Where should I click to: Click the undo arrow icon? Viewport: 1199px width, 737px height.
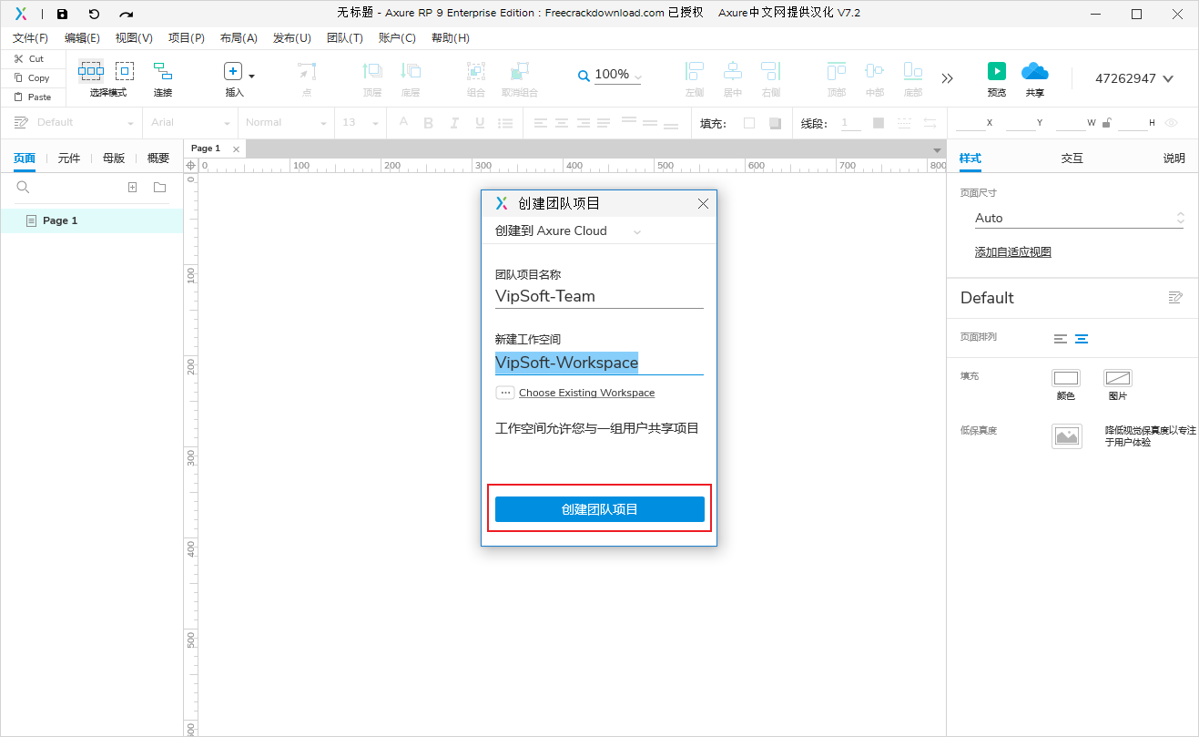pyautogui.click(x=94, y=14)
